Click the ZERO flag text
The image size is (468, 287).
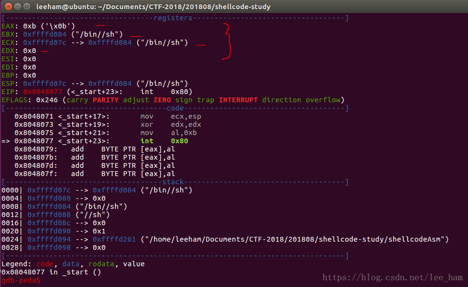[x=162, y=100]
